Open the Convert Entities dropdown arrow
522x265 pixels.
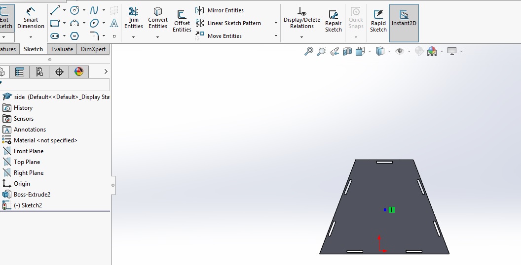[x=157, y=37]
